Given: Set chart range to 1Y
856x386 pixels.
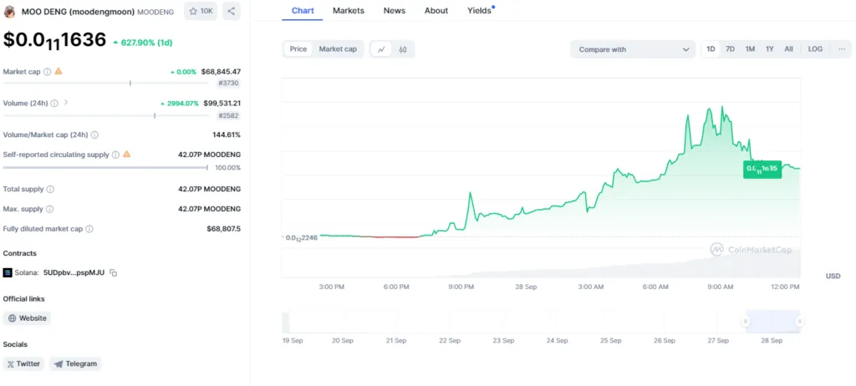Looking at the screenshot, I should (x=770, y=49).
